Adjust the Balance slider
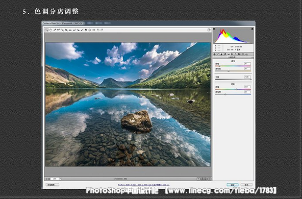 (250, 80)
